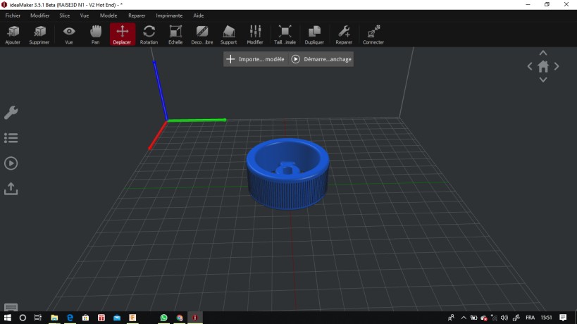This screenshot has height=324, width=577.
Task: Open the Imprimante menu
Action: (169, 15)
